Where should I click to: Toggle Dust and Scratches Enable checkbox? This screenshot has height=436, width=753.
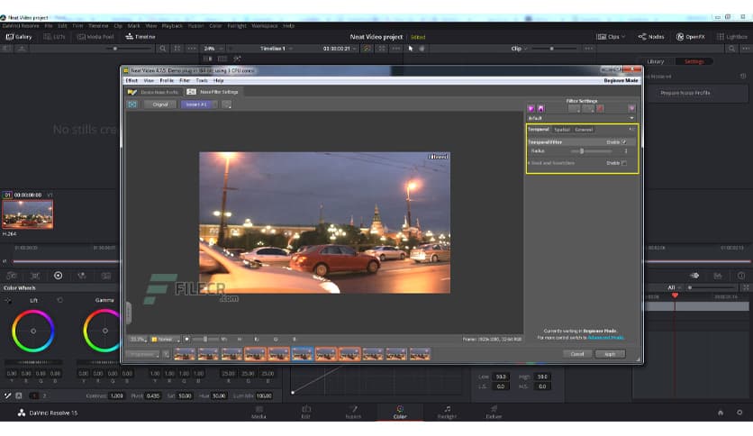click(x=624, y=163)
